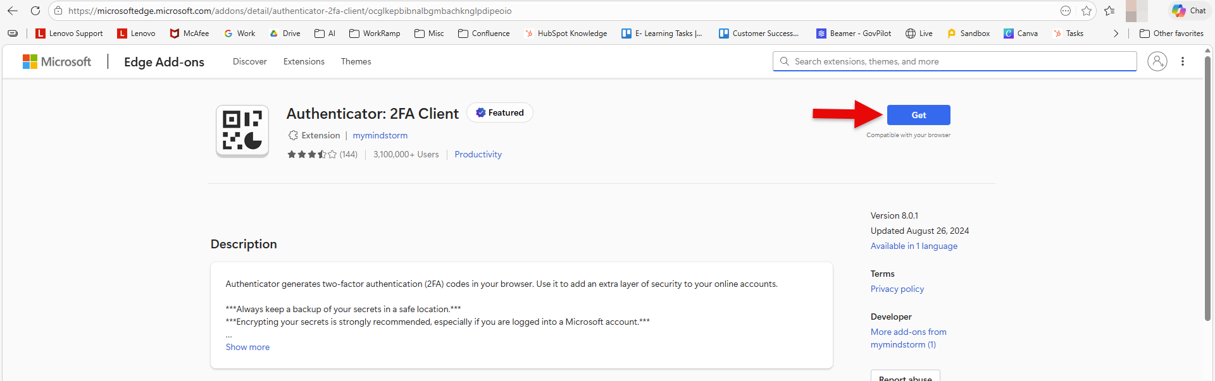Open the Themes tab
Screen dimensions: 1215x381
356,61
